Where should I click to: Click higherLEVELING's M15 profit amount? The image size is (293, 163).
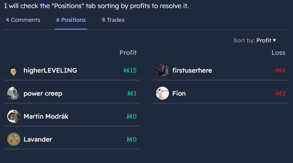pyautogui.click(x=130, y=70)
